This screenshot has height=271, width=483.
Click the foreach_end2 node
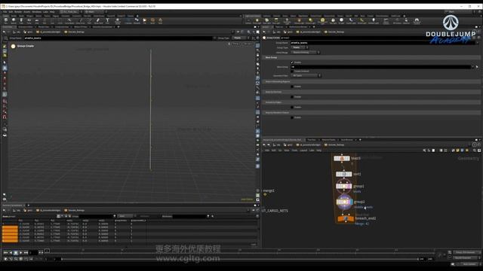point(346,218)
